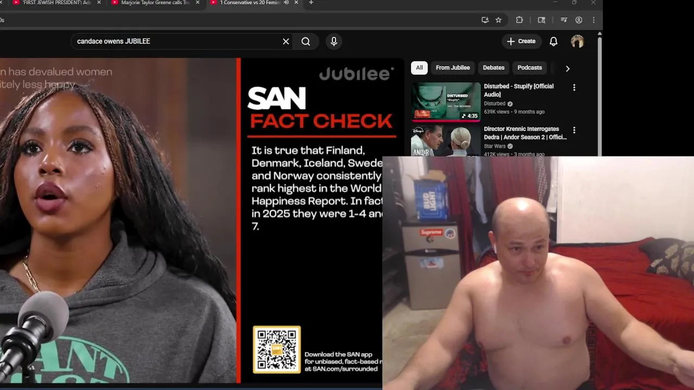Screen dimensions: 694x390
Task: Select the 'All' filter chip
Action: coord(419,68)
